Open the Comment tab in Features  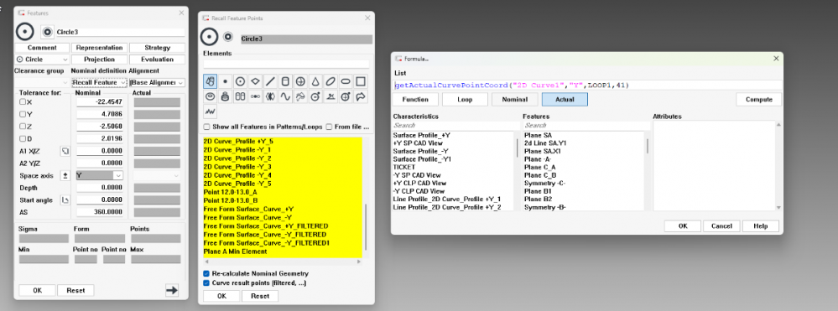(42, 48)
